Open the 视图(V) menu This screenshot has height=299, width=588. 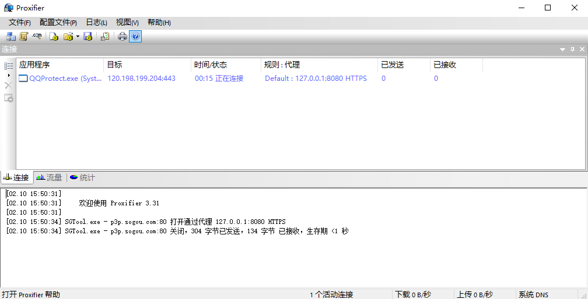(x=127, y=23)
